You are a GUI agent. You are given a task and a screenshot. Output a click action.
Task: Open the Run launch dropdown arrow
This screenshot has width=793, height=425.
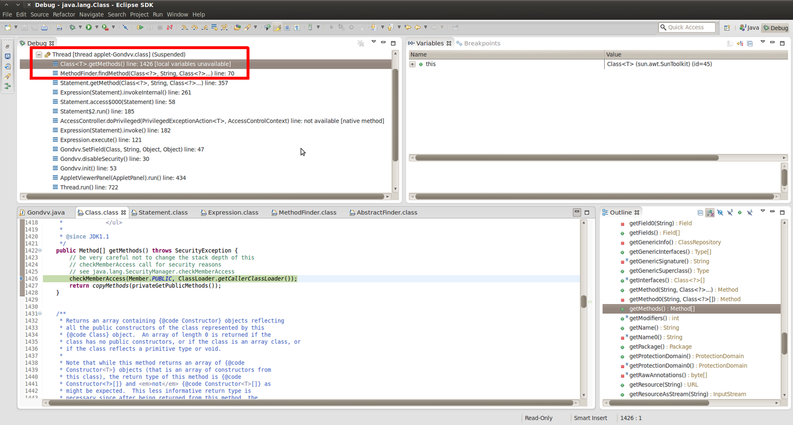tap(97, 27)
